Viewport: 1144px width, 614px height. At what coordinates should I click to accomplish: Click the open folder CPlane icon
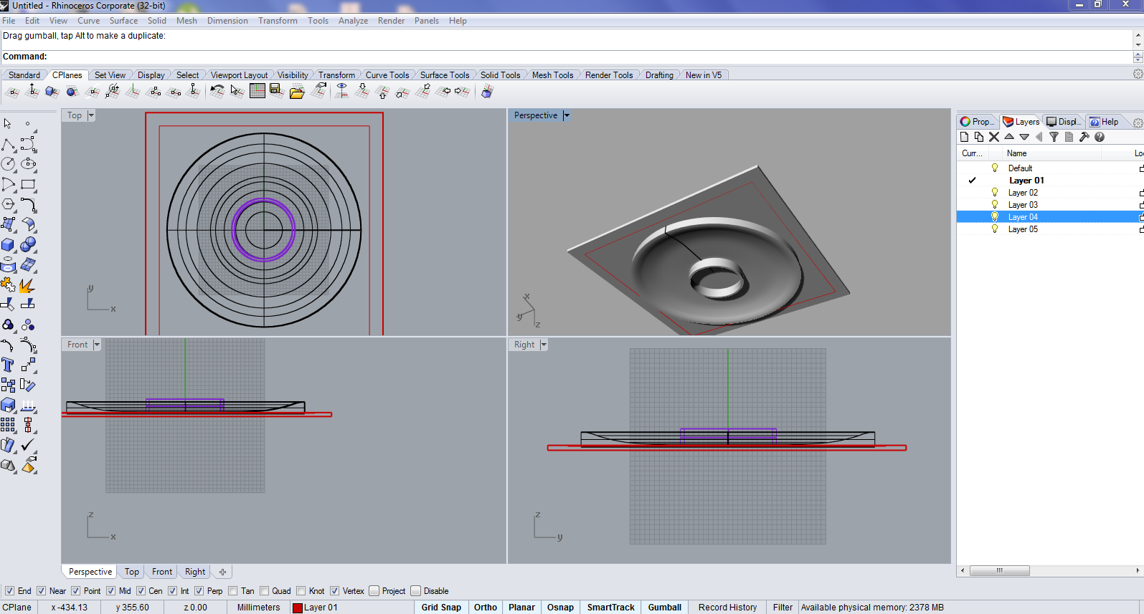click(297, 91)
